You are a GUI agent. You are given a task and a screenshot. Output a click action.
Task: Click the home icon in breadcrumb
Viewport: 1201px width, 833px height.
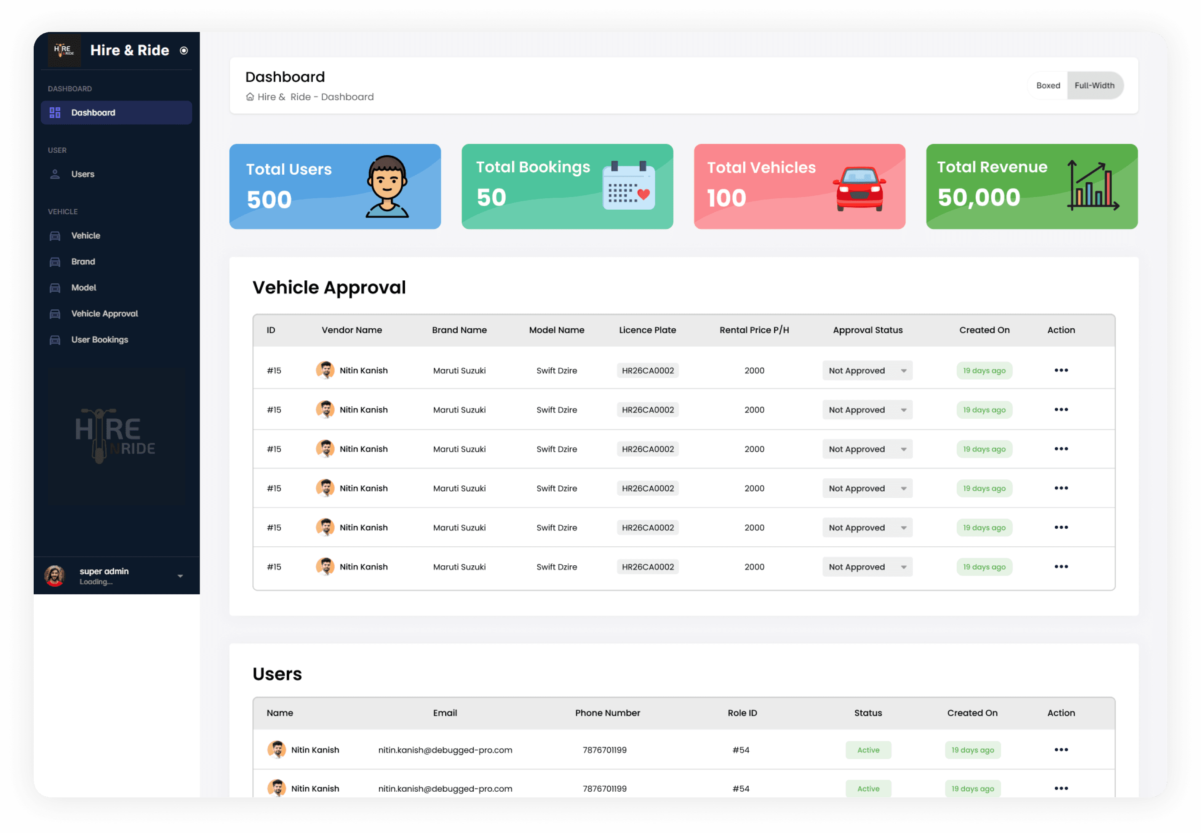coord(250,97)
